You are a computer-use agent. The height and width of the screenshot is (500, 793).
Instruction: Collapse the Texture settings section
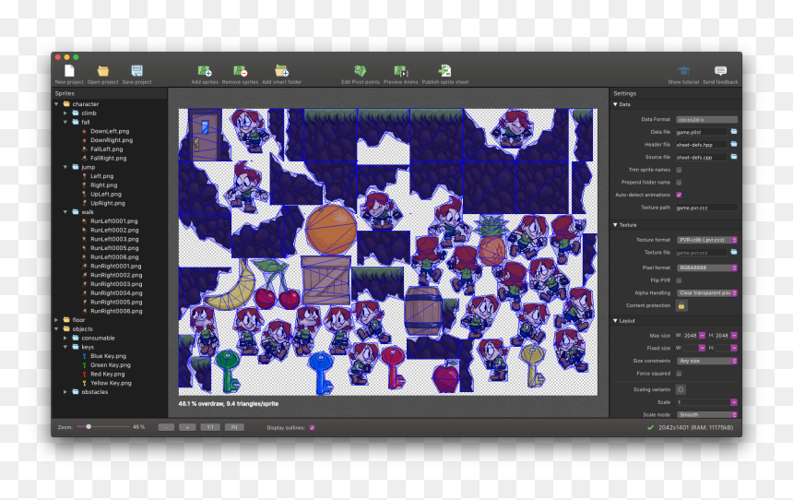pos(615,225)
